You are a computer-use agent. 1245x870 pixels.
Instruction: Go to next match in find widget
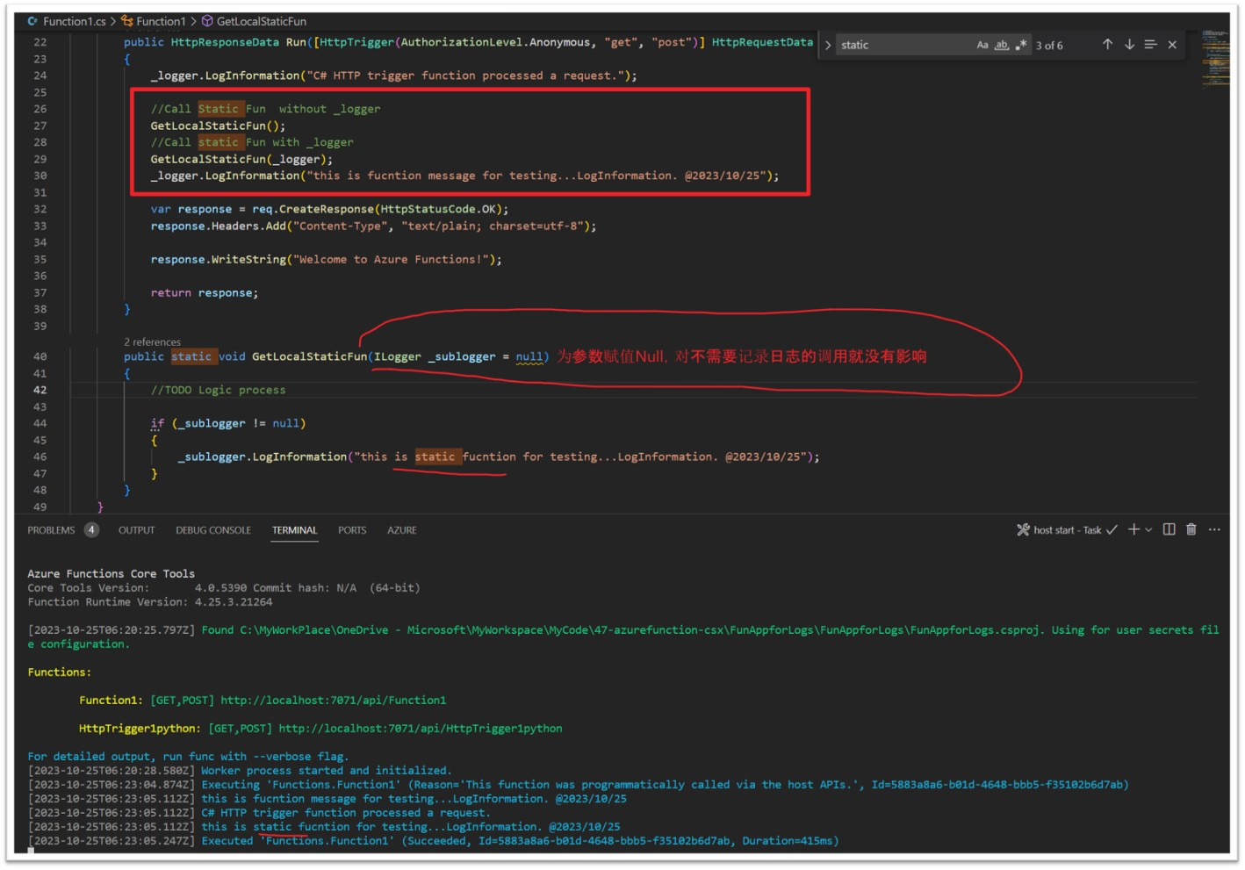[1129, 45]
